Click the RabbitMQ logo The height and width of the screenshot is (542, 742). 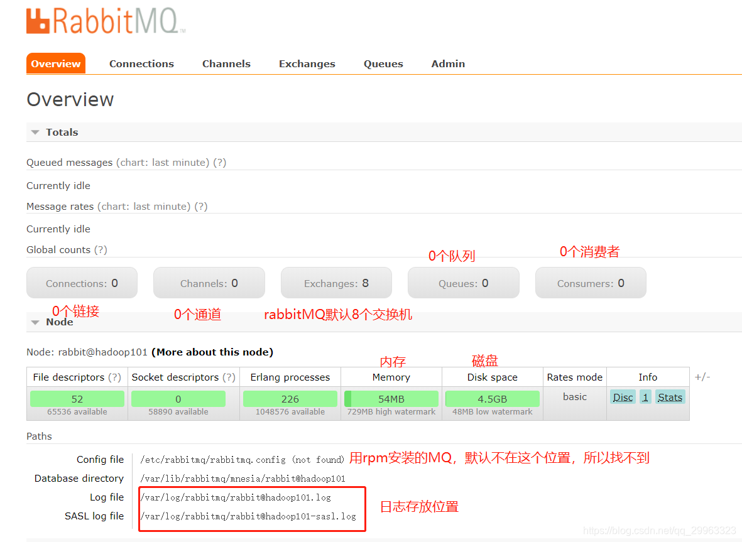tap(106, 21)
